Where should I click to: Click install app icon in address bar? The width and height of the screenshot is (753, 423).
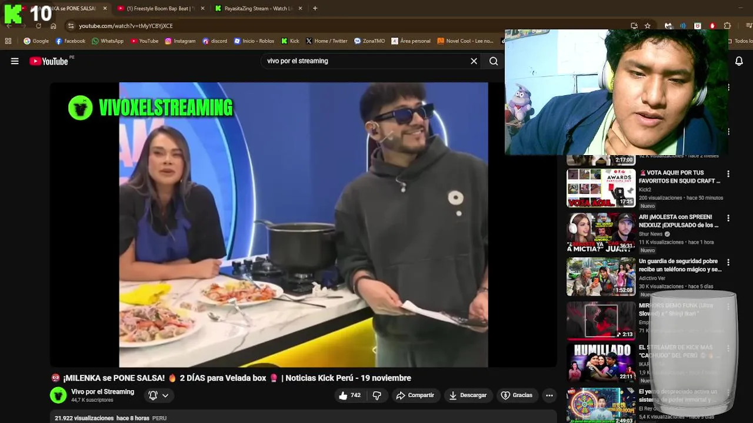click(x=634, y=26)
